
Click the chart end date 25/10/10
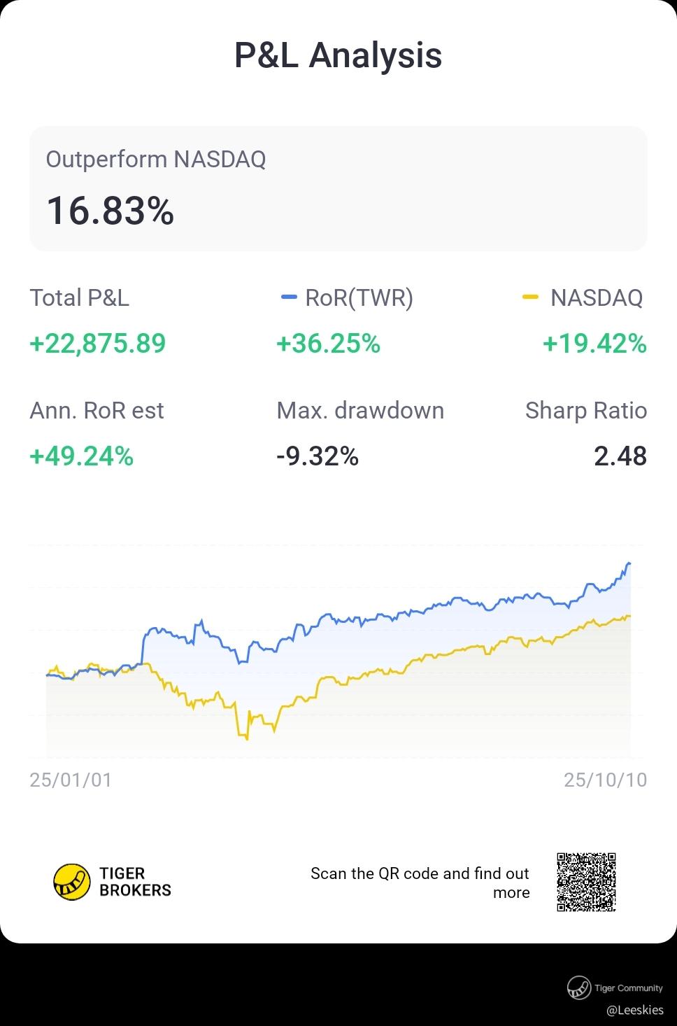(605, 780)
